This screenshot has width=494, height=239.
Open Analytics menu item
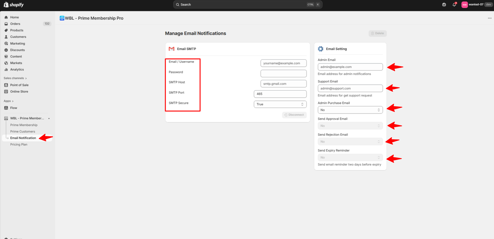click(17, 70)
